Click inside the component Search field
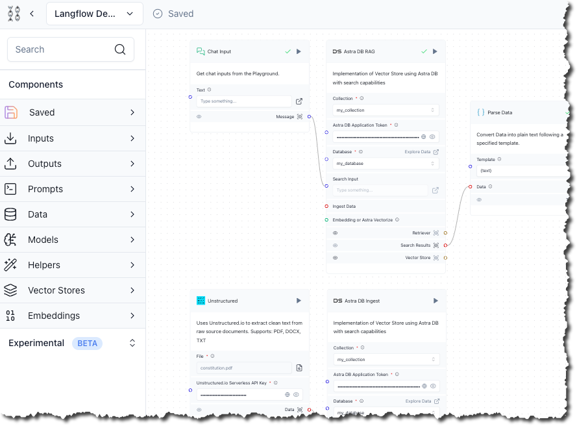 [x=65, y=49]
